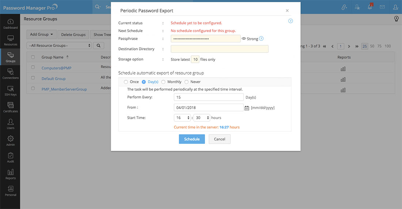Click the search magnifier button beside group filter

click(x=98, y=46)
